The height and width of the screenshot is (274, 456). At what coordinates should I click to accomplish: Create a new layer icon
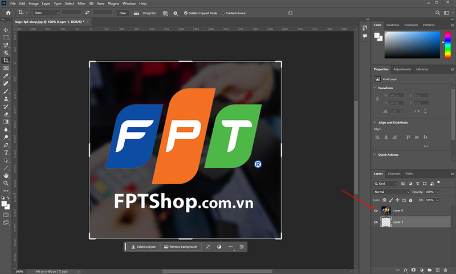click(x=437, y=270)
